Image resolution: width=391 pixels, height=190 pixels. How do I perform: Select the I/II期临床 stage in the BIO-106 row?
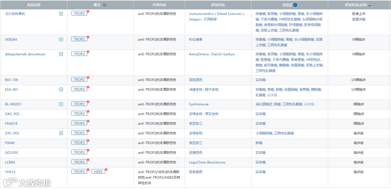pos(358,80)
